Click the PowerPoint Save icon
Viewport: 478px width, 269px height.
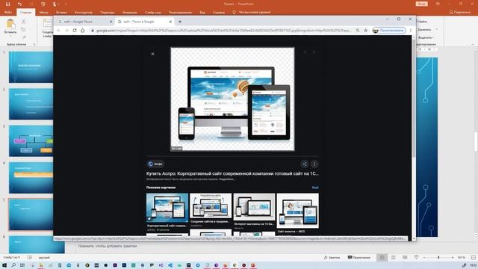pos(8,4)
